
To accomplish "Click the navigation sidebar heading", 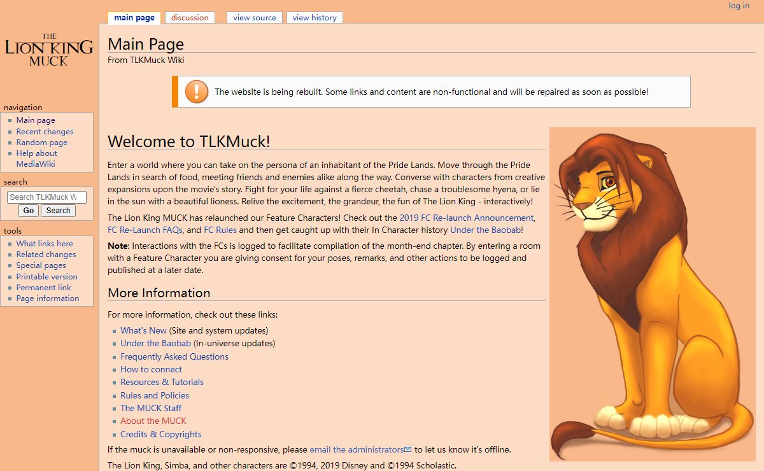I will (x=23, y=108).
